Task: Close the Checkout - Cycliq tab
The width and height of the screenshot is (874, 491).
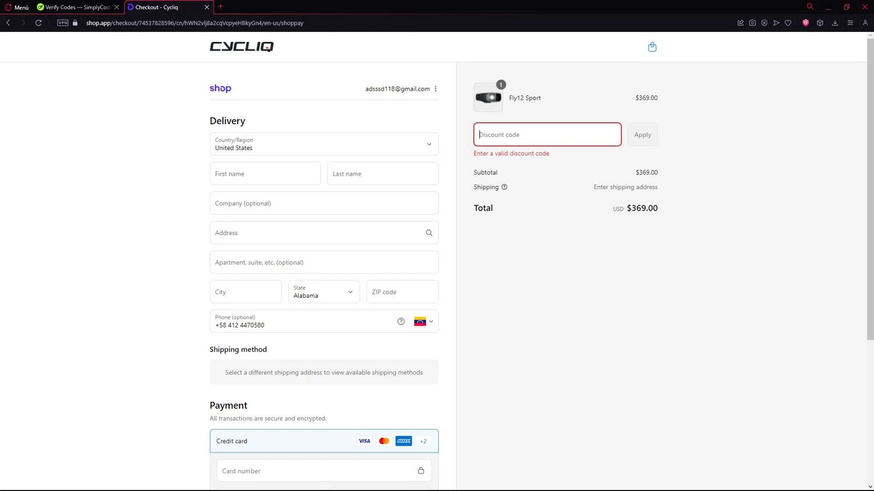Action: point(207,7)
